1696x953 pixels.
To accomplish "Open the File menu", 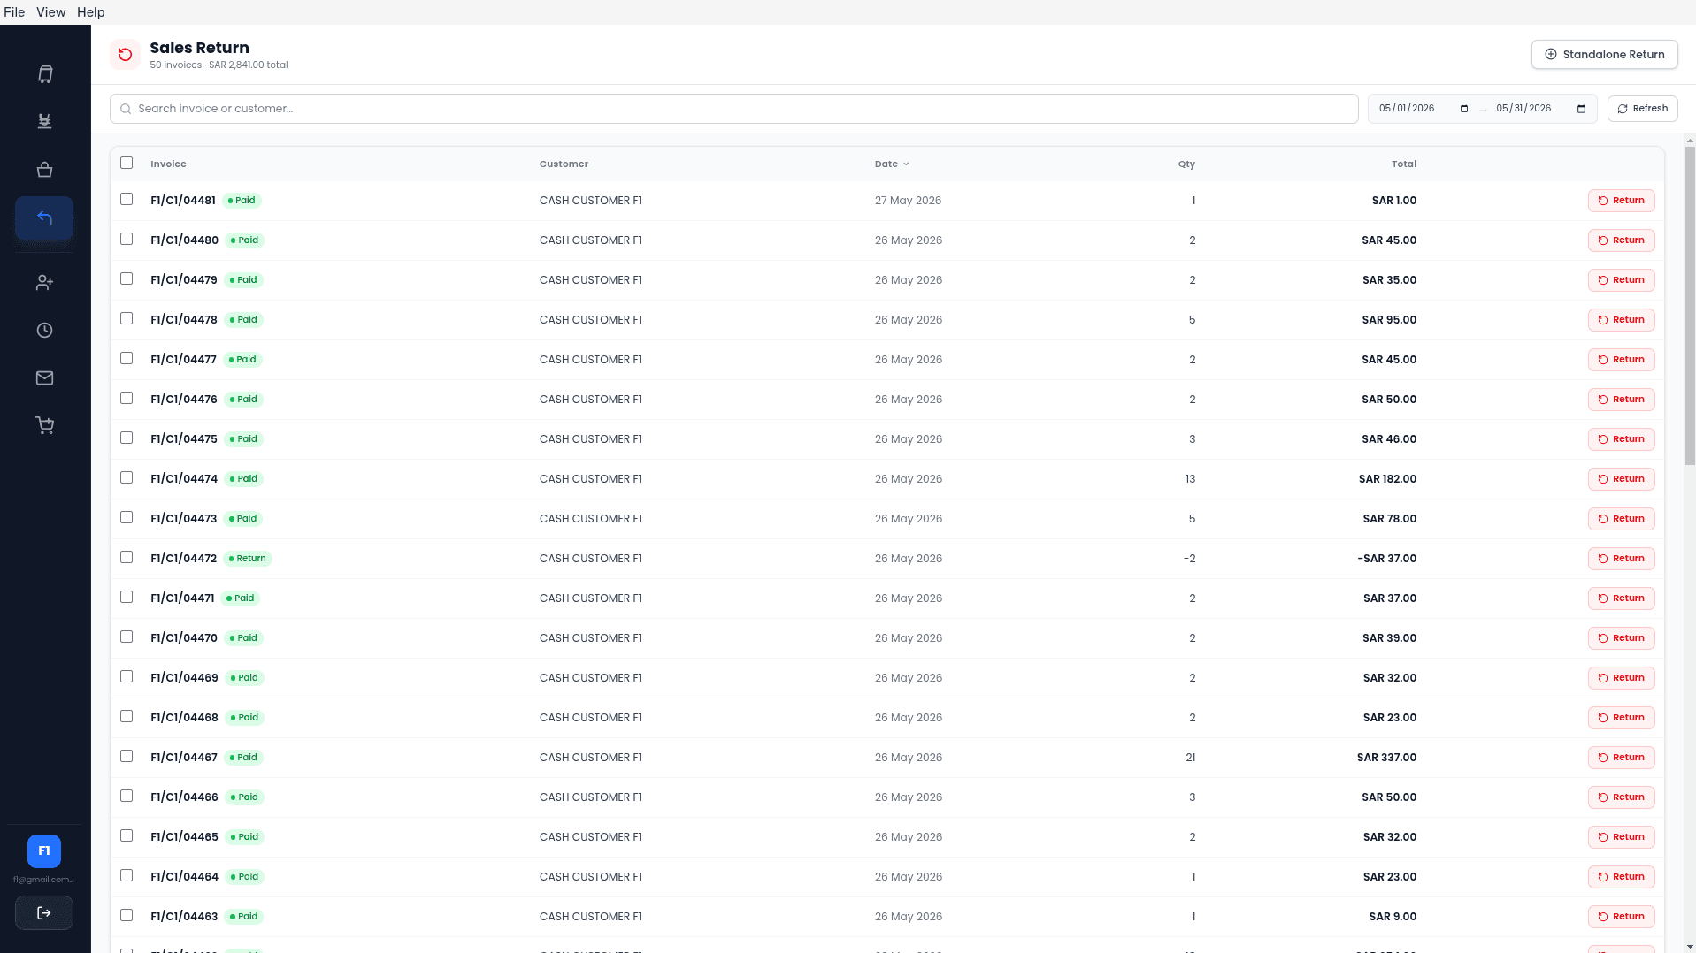I will coord(14,12).
